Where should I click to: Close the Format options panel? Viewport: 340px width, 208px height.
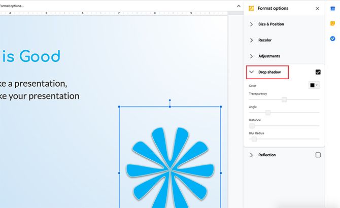coord(317,9)
